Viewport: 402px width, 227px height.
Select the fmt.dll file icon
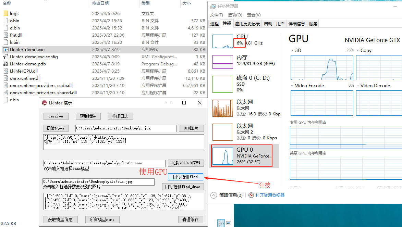(6, 35)
